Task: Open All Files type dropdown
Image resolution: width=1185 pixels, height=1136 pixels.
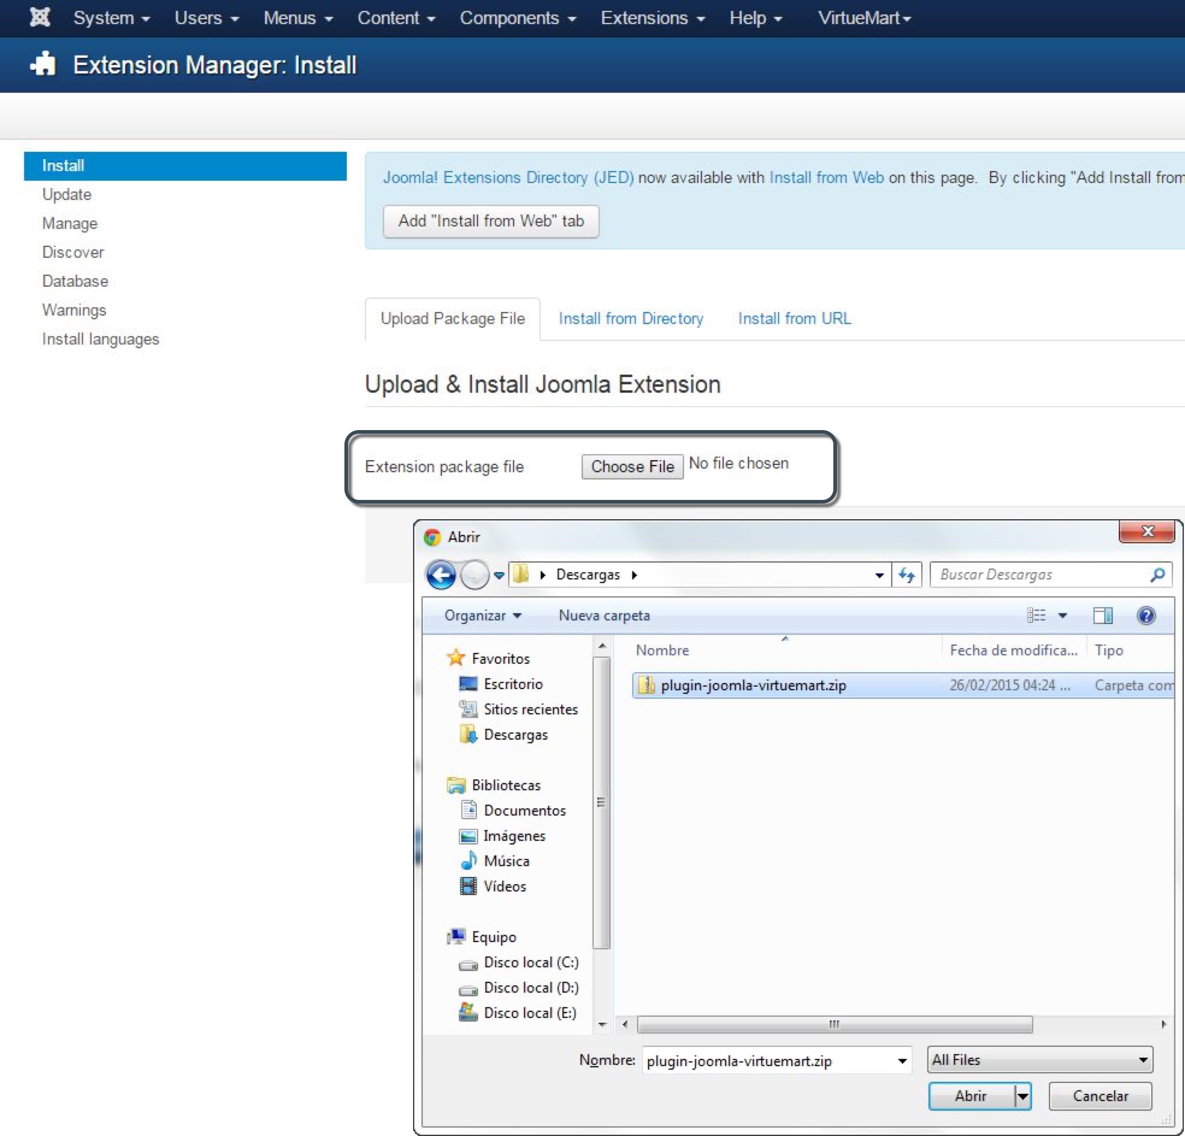Action: coord(1039,1060)
